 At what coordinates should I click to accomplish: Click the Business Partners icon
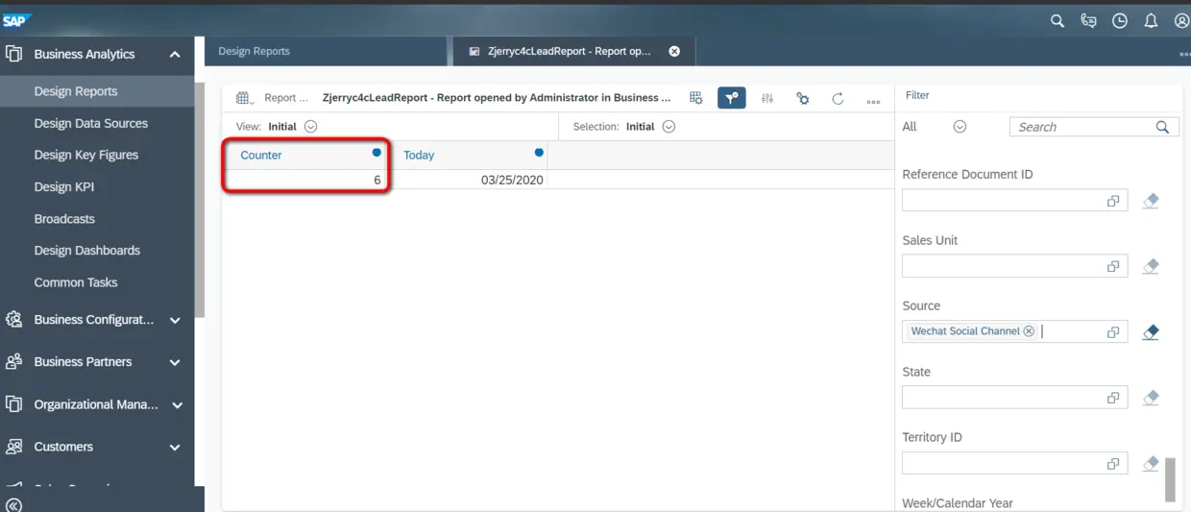[x=13, y=362]
